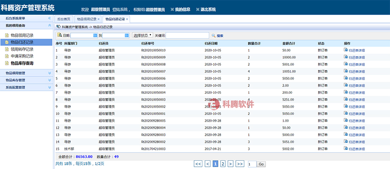Open 物品库存查询 in sidebar menu
This screenshot has width=390, height=169.
22,63
